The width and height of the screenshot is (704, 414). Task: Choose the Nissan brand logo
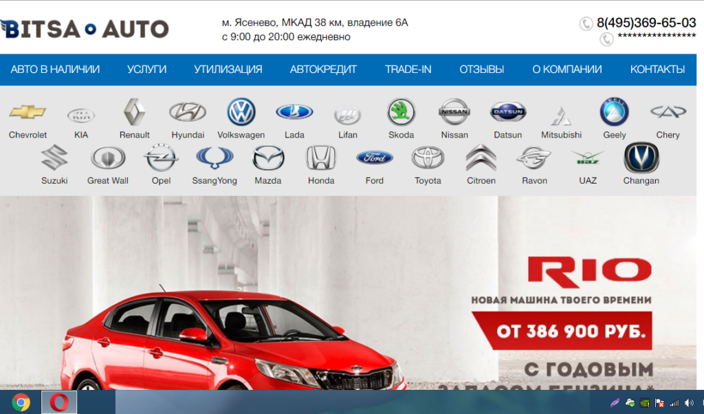(x=454, y=112)
